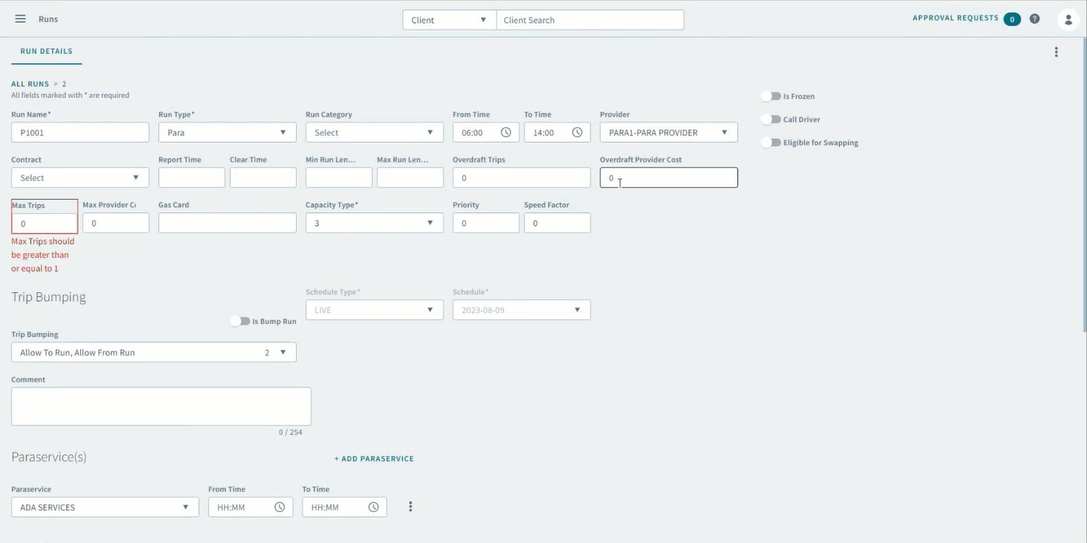Open the Provider dropdown list
This screenshot has height=543, width=1087.
pos(668,132)
